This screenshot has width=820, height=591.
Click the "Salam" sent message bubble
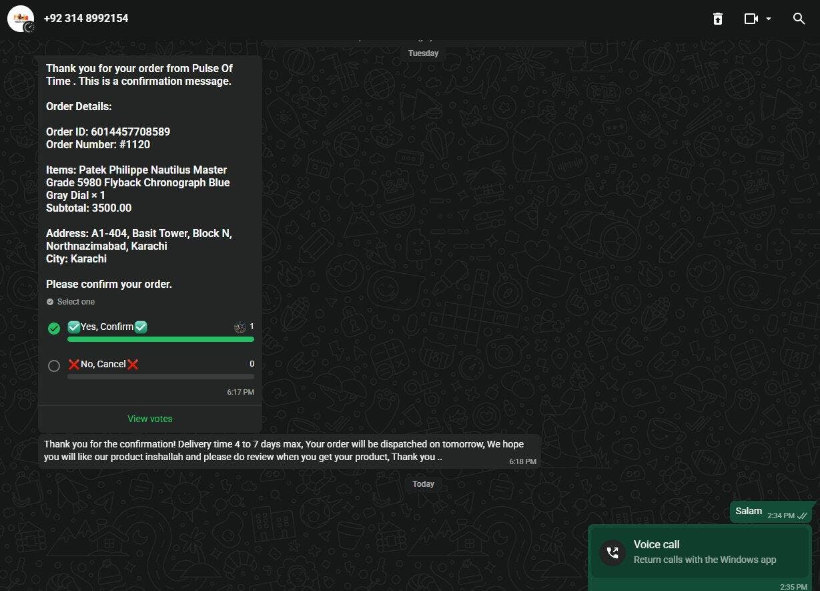point(749,512)
